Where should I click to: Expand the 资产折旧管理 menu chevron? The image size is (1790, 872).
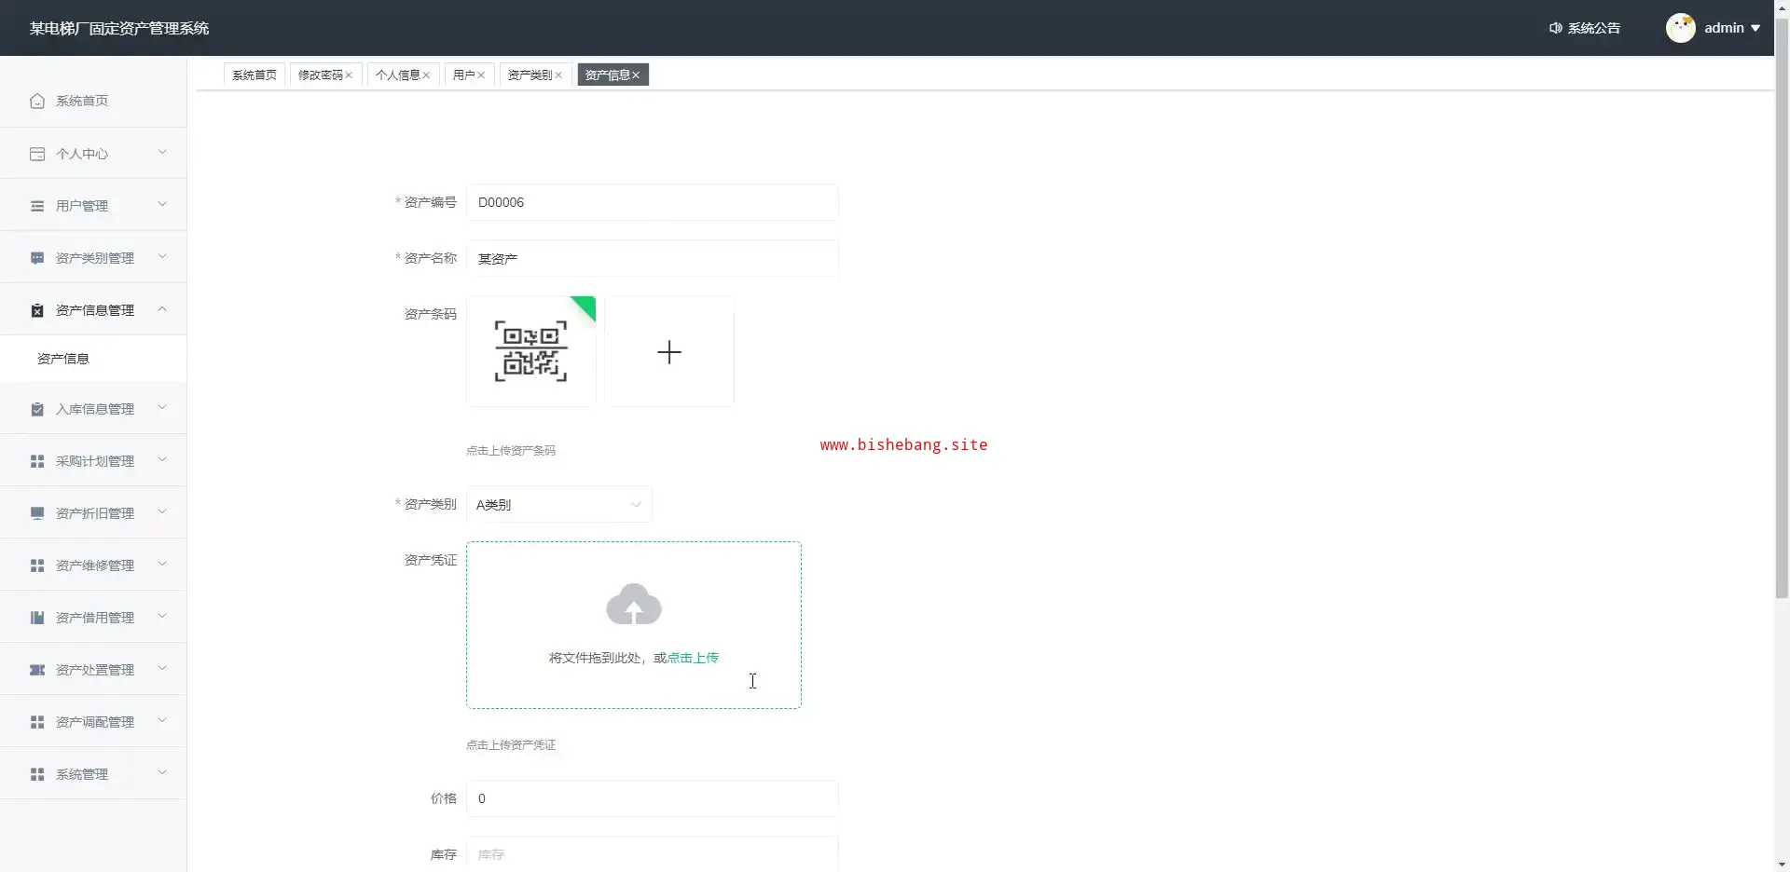coord(162,512)
